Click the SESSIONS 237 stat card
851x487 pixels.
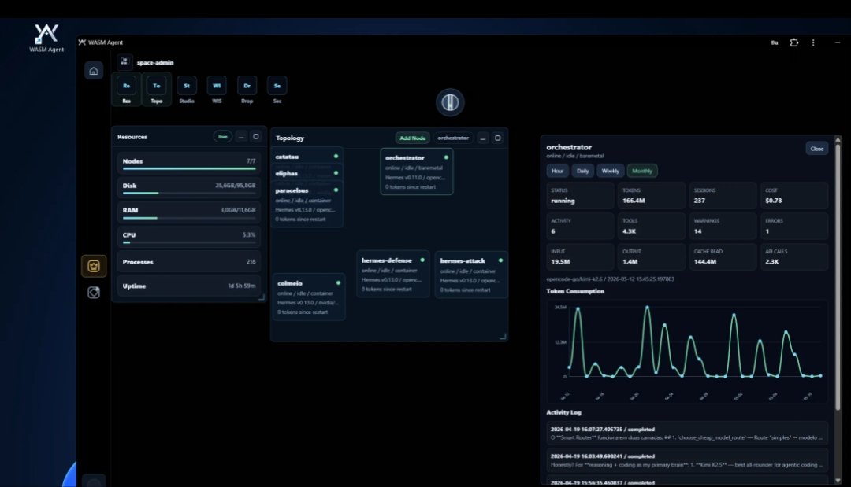(723, 196)
